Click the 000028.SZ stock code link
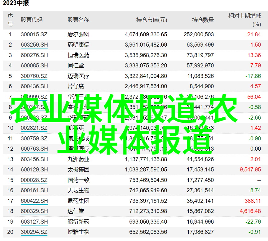Viewport: 268px width, 241px height. (34, 180)
